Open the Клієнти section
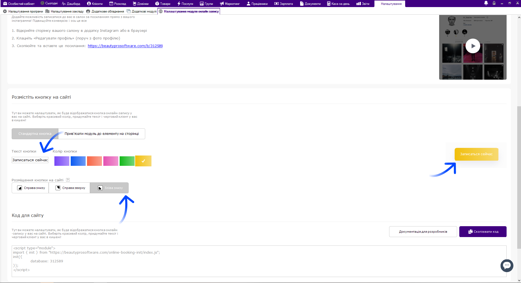This screenshot has height=283, width=521. coord(95,4)
